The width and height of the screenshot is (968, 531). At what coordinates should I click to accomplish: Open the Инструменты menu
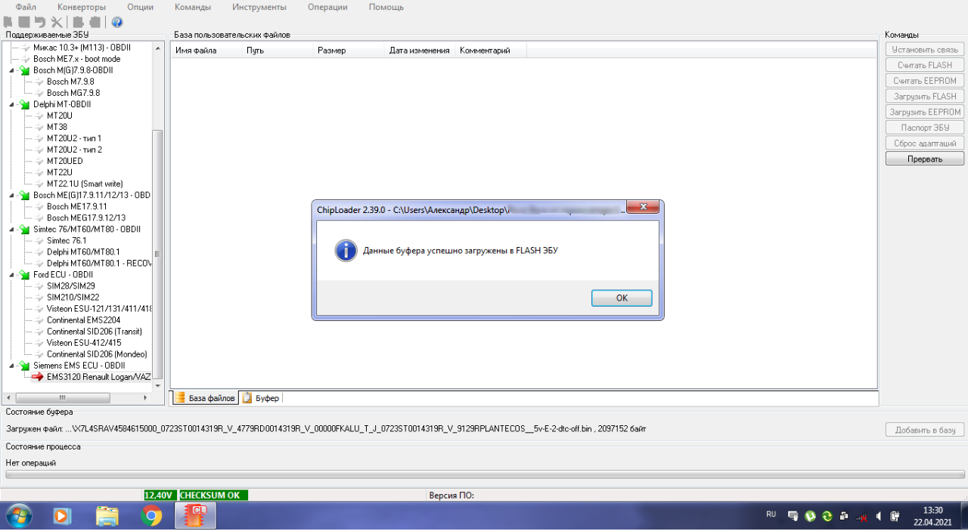coord(259,7)
